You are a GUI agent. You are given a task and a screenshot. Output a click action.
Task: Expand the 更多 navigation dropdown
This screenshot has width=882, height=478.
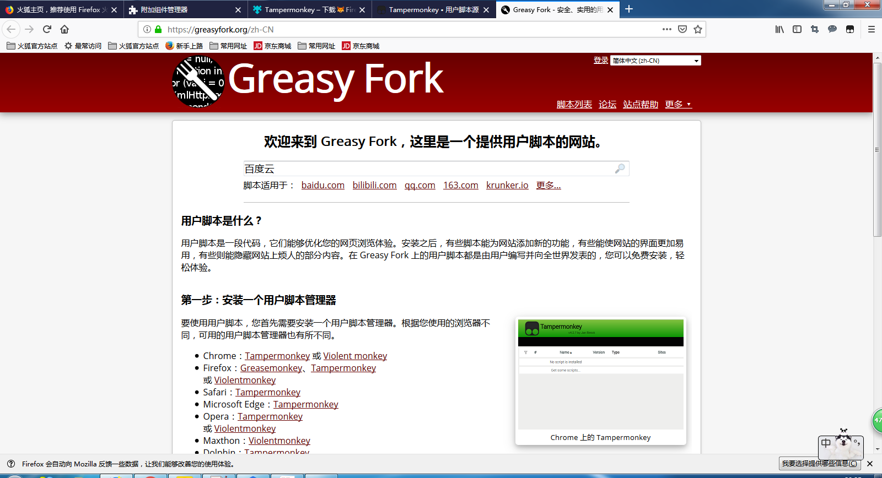(x=678, y=104)
